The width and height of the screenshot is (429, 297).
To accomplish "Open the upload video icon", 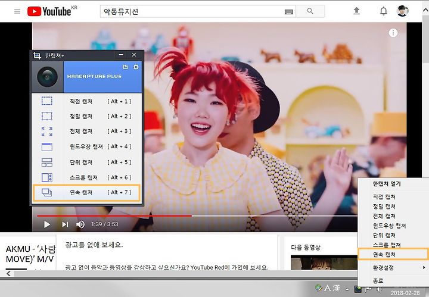I will click(x=356, y=11).
